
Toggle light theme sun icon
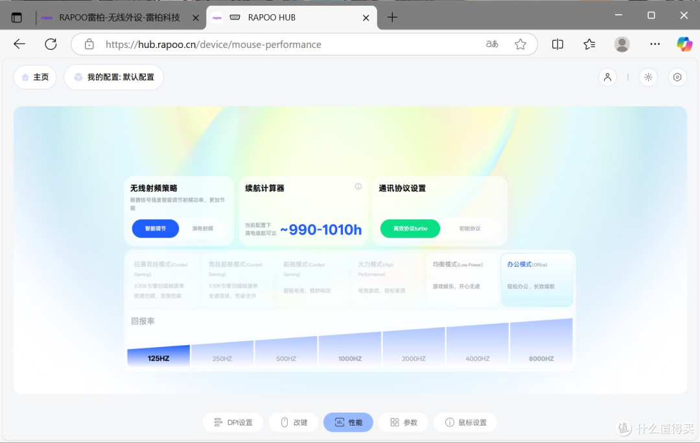click(648, 77)
